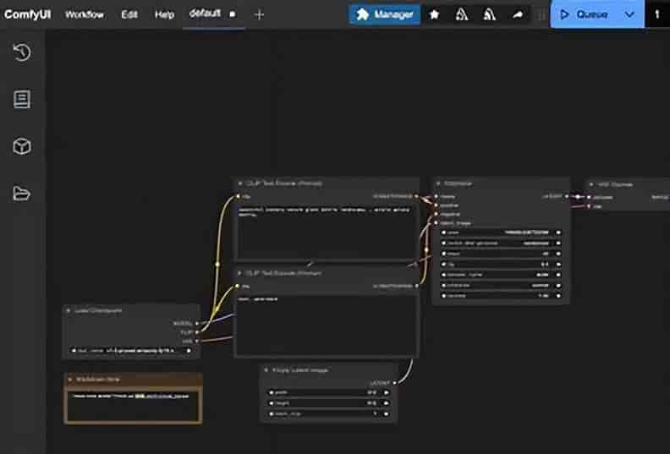Open the Model Library cube icon
The height and width of the screenshot is (454, 670).
22,146
